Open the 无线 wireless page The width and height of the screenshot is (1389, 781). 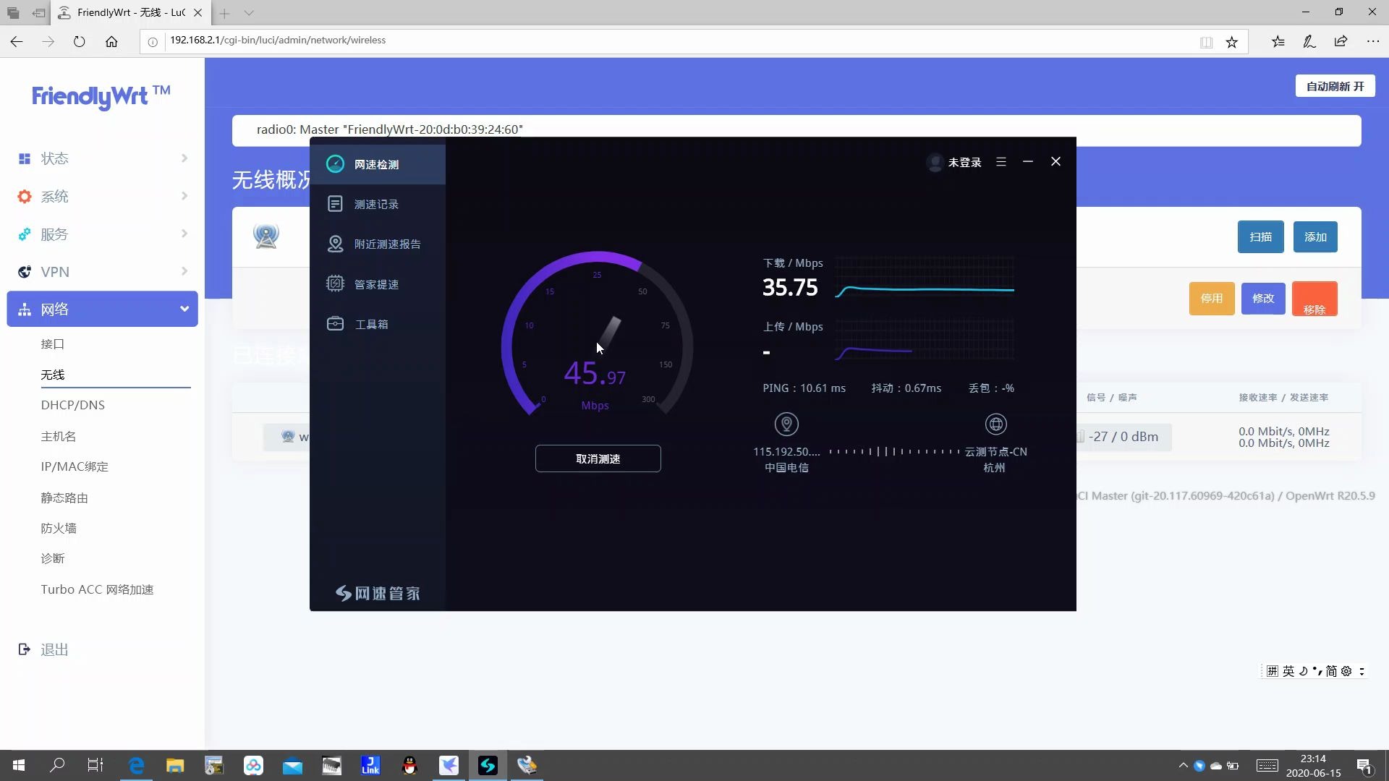point(53,375)
